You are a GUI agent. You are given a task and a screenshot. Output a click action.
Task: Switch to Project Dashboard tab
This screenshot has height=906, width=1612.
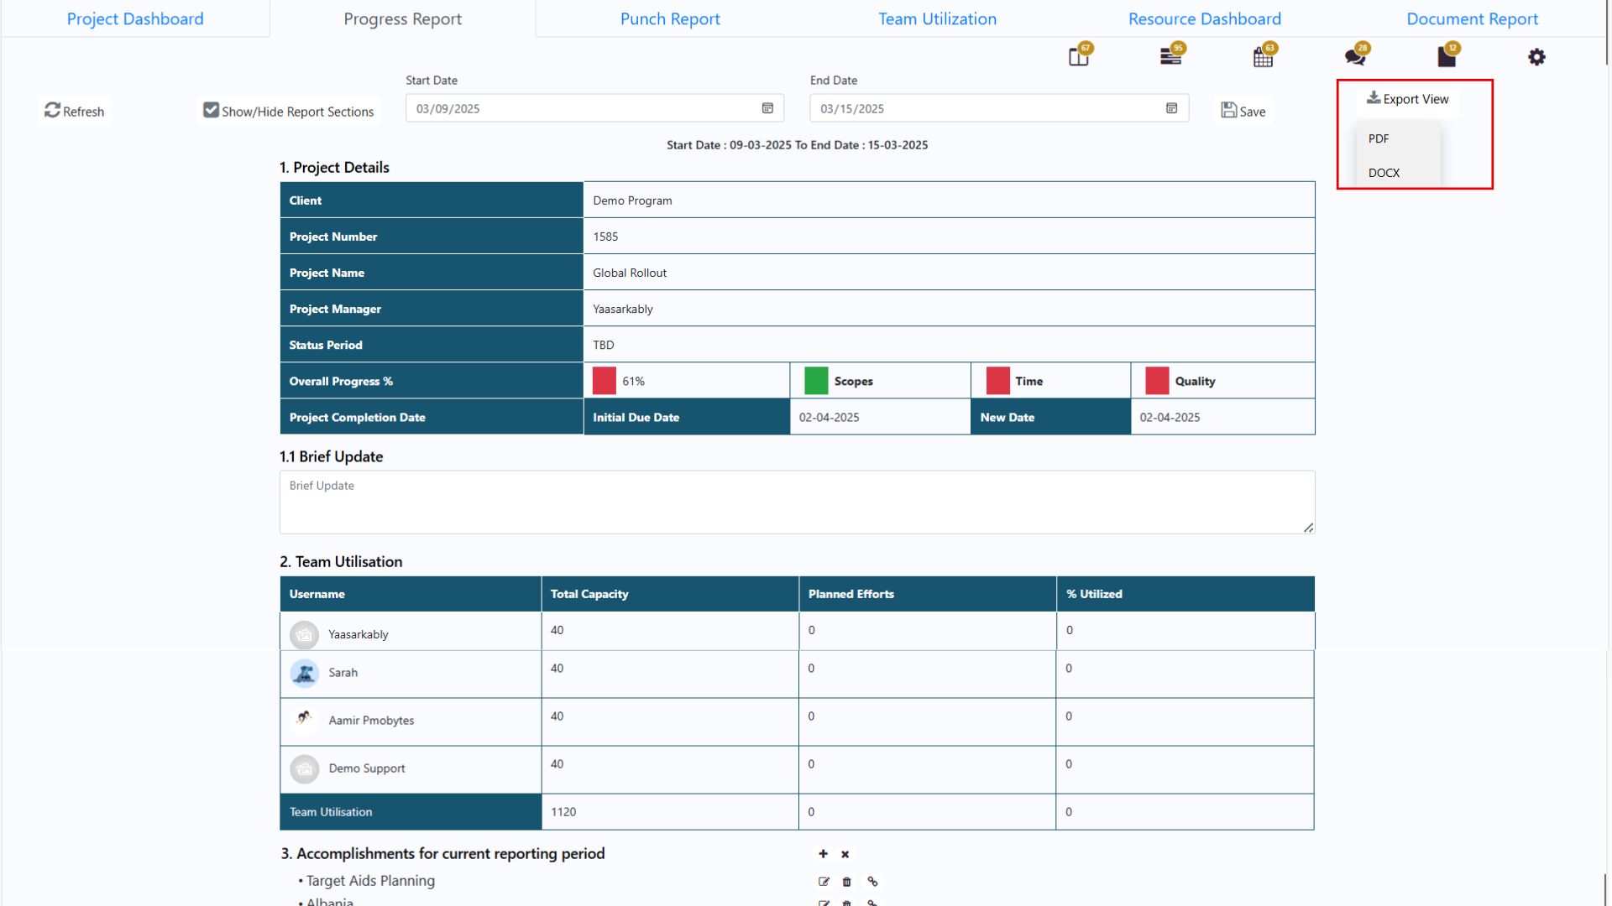[135, 18]
